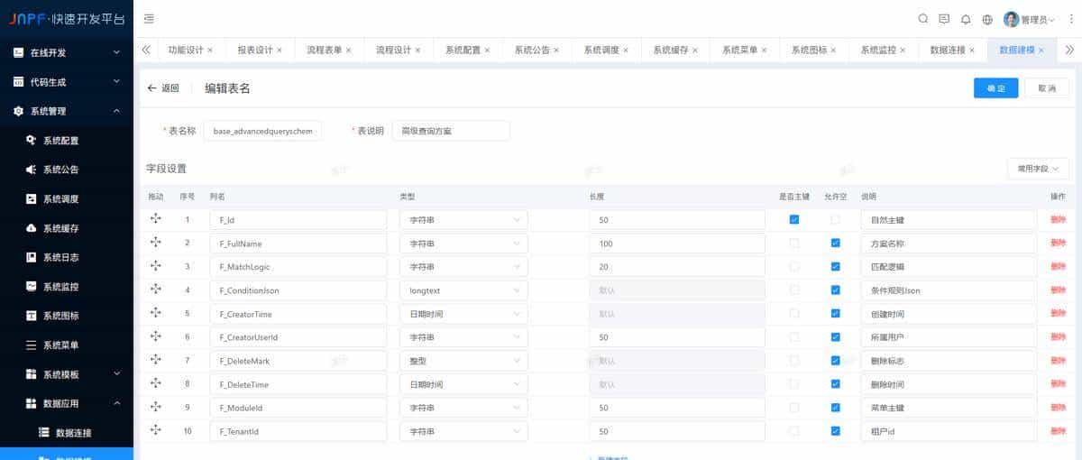Switch to the 数据连接 tab
This screenshot has width=1082, height=460.
tap(948, 51)
